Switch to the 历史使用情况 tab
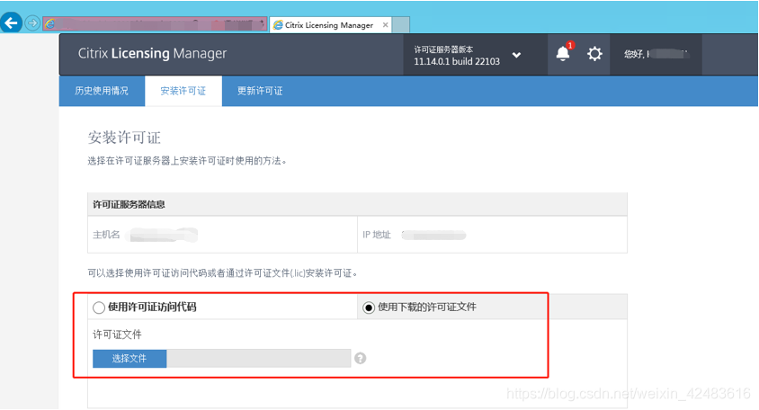This screenshot has height=410, width=759. 101,91
